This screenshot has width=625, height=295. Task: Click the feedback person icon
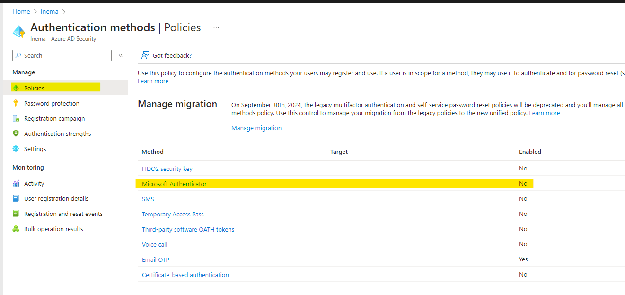[145, 55]
